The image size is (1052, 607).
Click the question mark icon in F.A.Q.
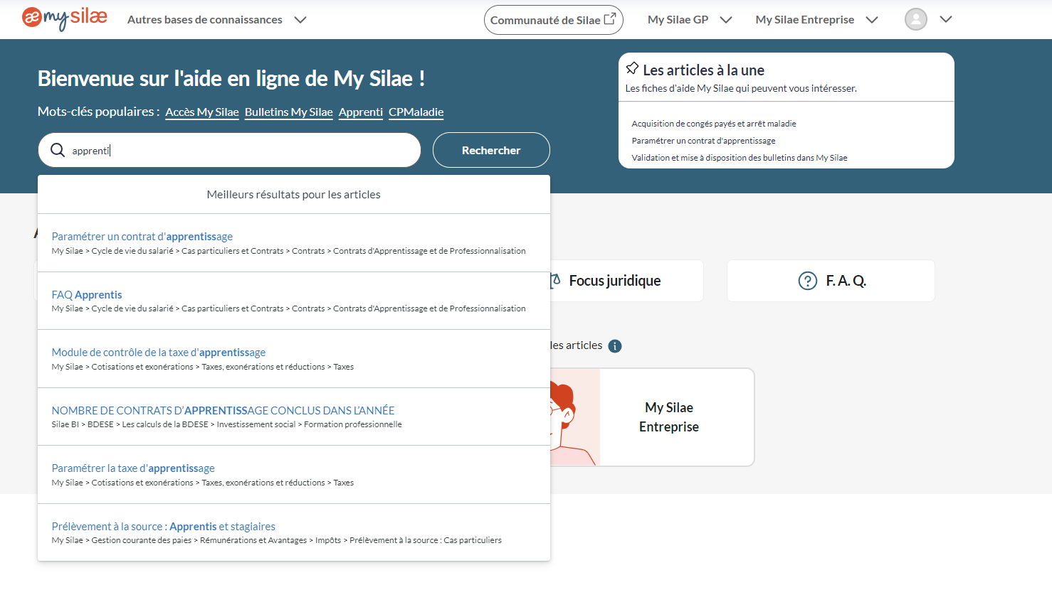pyautogui.click(x=807, y=280)
